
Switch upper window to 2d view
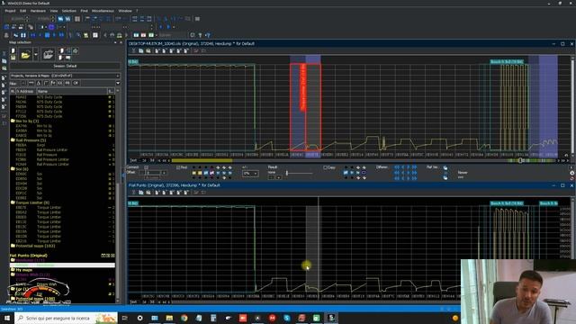[144, 160]
